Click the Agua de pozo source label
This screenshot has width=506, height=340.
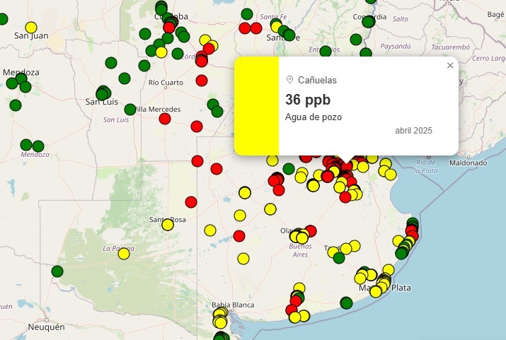click(314, 117)
